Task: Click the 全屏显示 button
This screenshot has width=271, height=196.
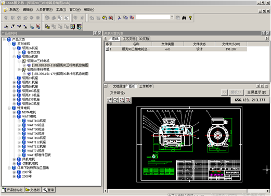Action: point(257,93)
